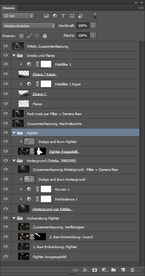The image size is (145, 276).
Task: Filter layers by adjustment layers icon
Action: point(55,16)
